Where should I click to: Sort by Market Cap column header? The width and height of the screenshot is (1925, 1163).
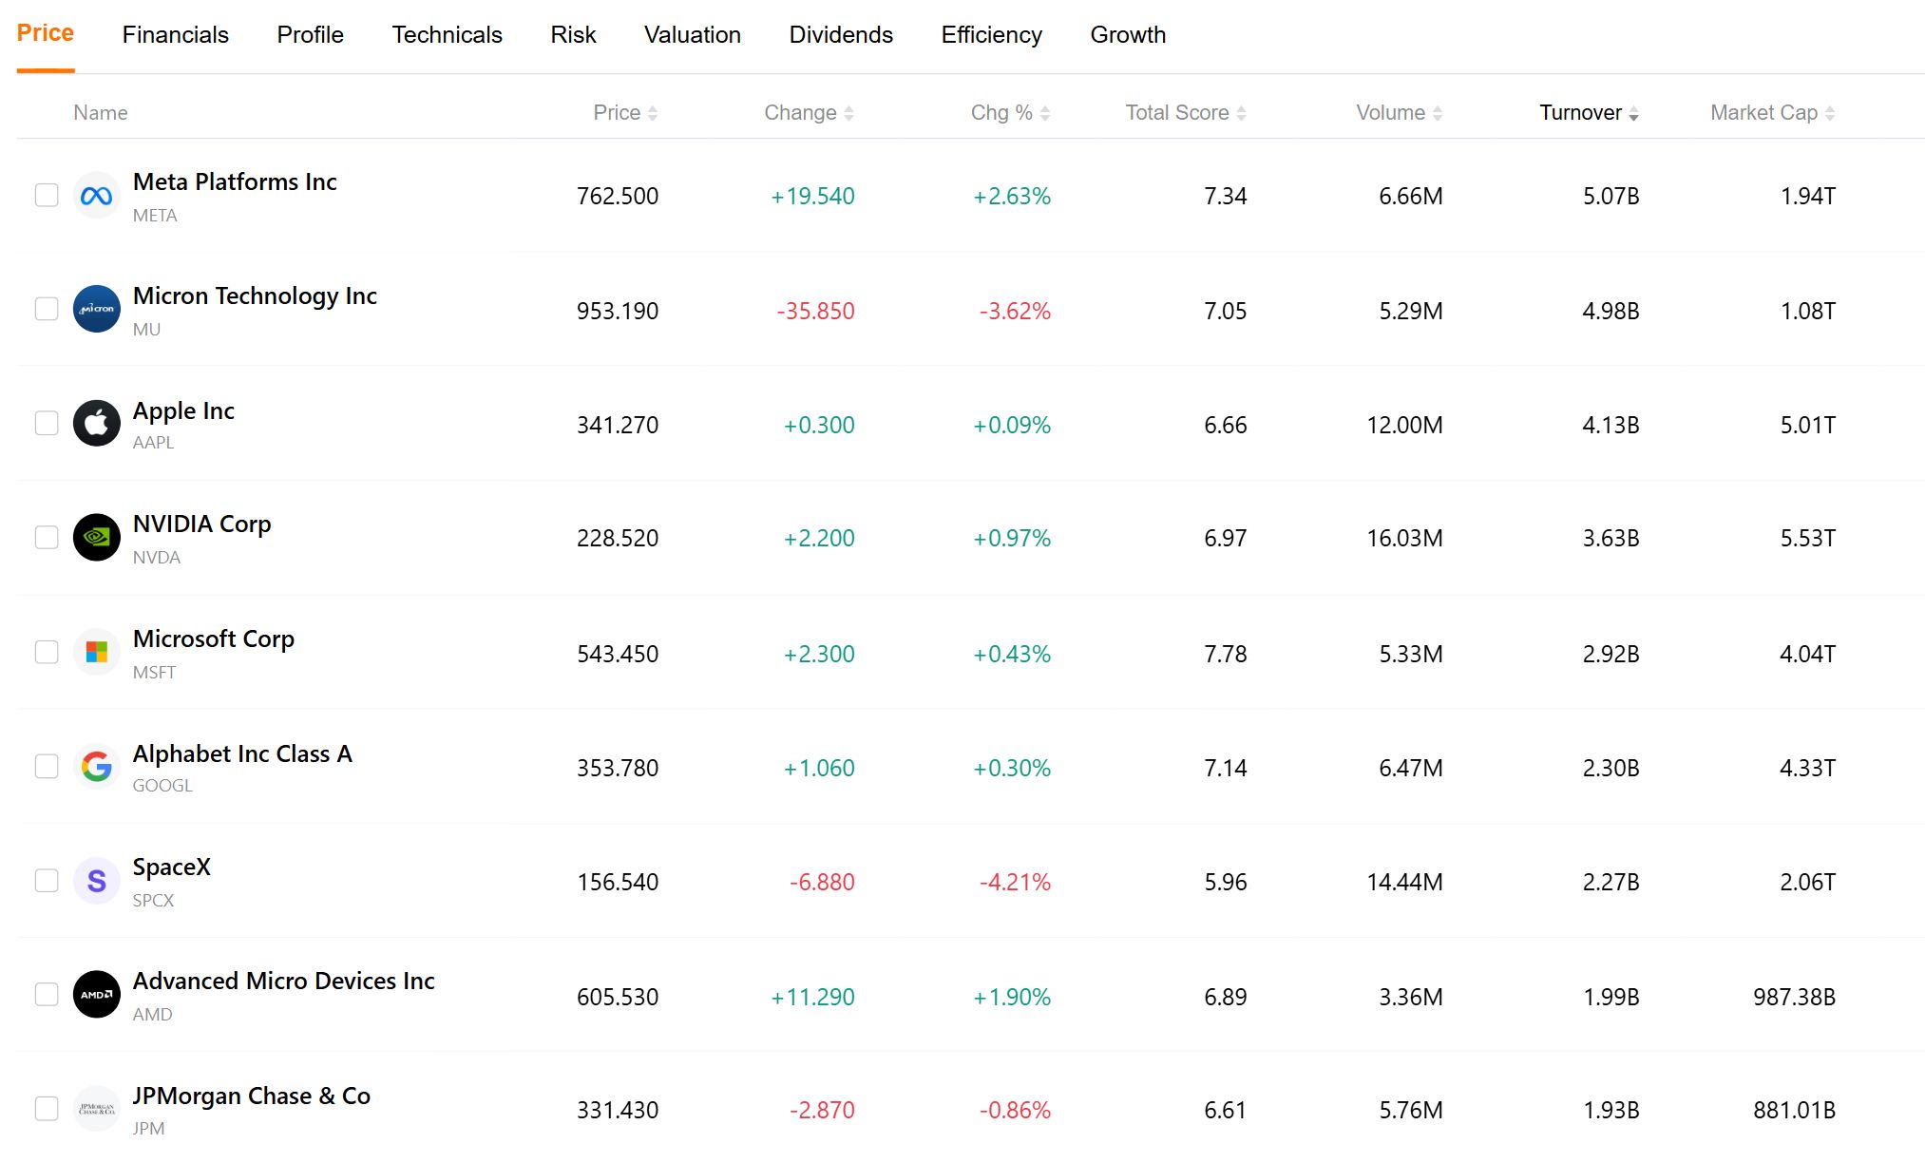1772,113
